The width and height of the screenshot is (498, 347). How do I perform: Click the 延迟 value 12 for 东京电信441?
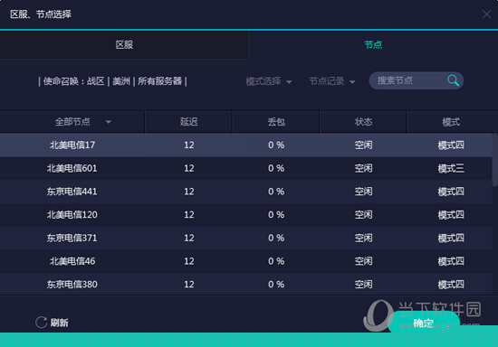coord(188,192)
